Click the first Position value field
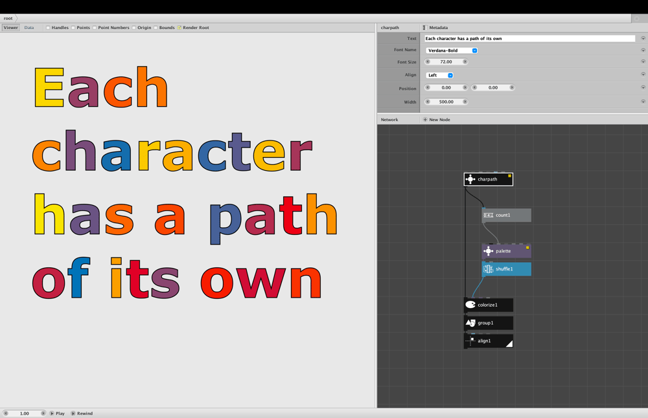The height and width of the screenshot is (418, 648). [x=446, y=87]
